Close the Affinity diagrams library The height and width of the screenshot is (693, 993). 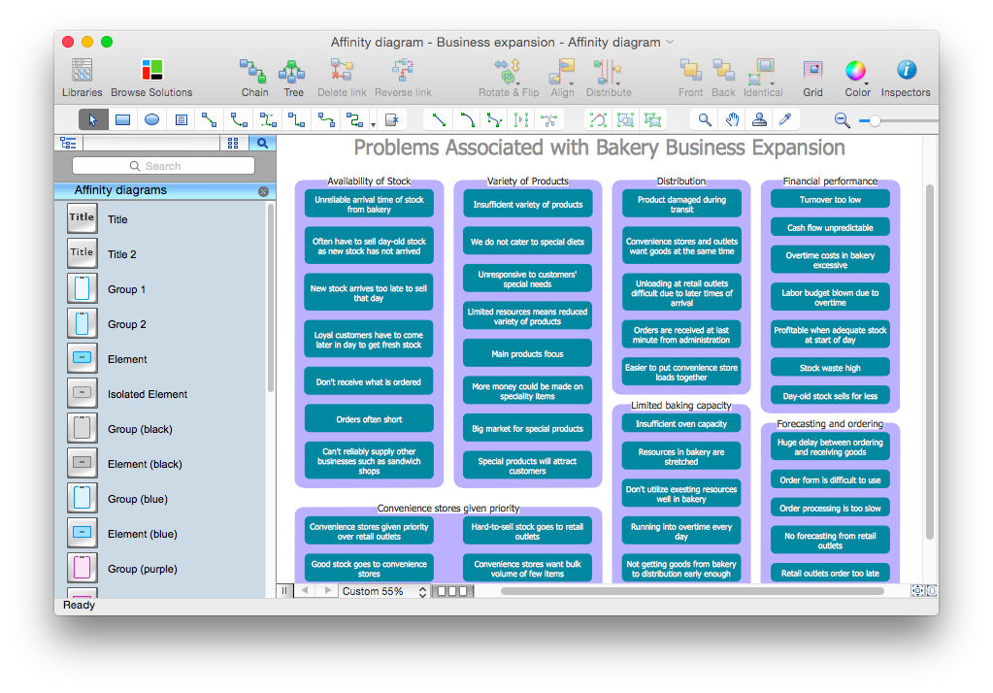tap(263, 191)
